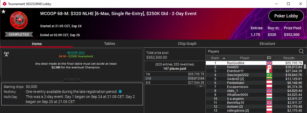Click the broadcast antenna icon
Viewport: 307px width, 113px height.
[6, 54]
